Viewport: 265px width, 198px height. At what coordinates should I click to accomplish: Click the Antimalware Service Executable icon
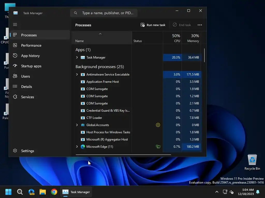coord(83,75)
